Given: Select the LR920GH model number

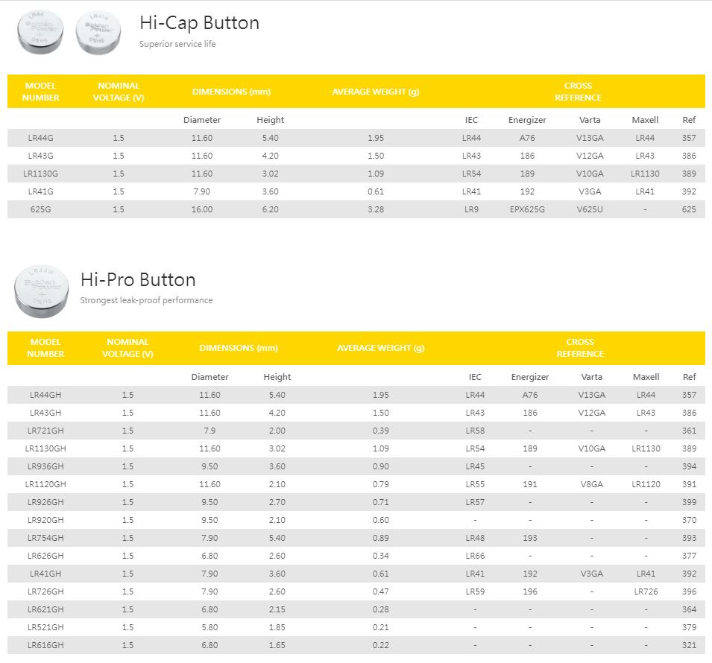Looking at the screenshot, I should (46, 520).
